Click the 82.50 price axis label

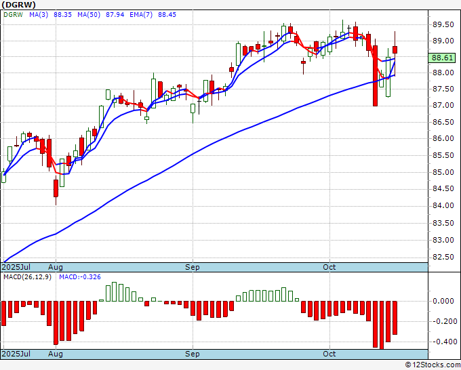click(443, 257)
